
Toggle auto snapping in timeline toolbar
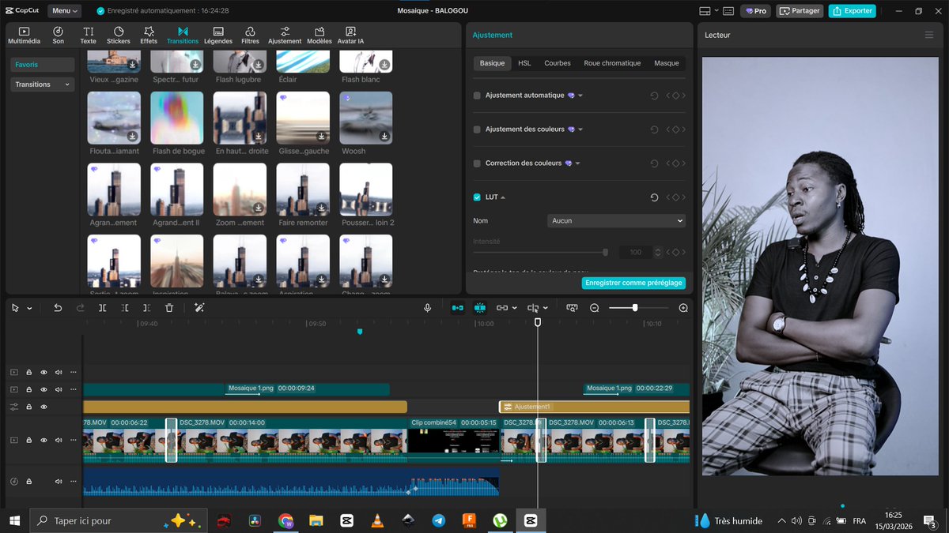[x=479, y=308]
